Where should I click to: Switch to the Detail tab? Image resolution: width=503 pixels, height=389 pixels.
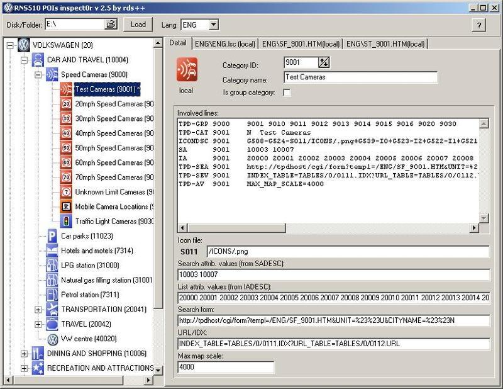point(178,43)
